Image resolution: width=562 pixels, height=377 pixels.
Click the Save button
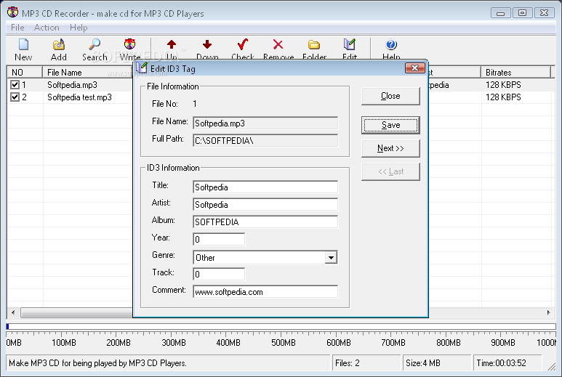[x=390, y=125]
